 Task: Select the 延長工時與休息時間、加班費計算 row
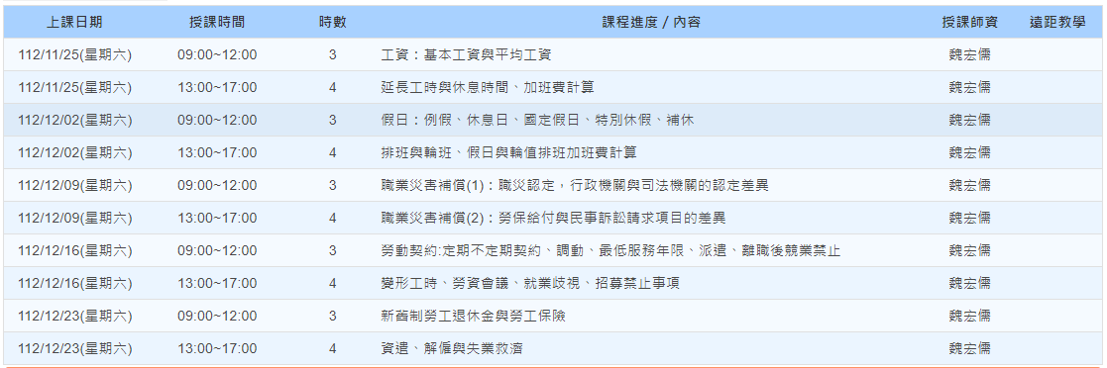click(553, 87)
